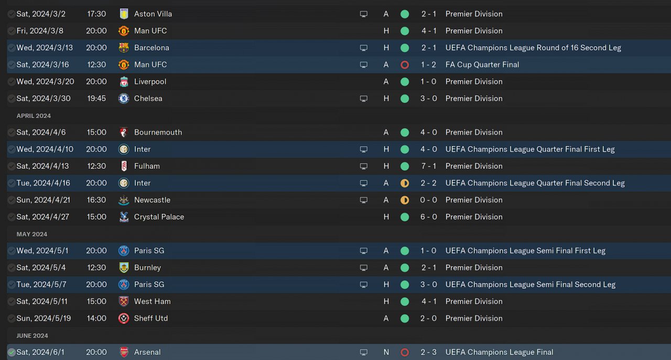This screenshot has width=671, height=360.
Task: Select the Chelsea club badge icon
Action: point(124,99)
